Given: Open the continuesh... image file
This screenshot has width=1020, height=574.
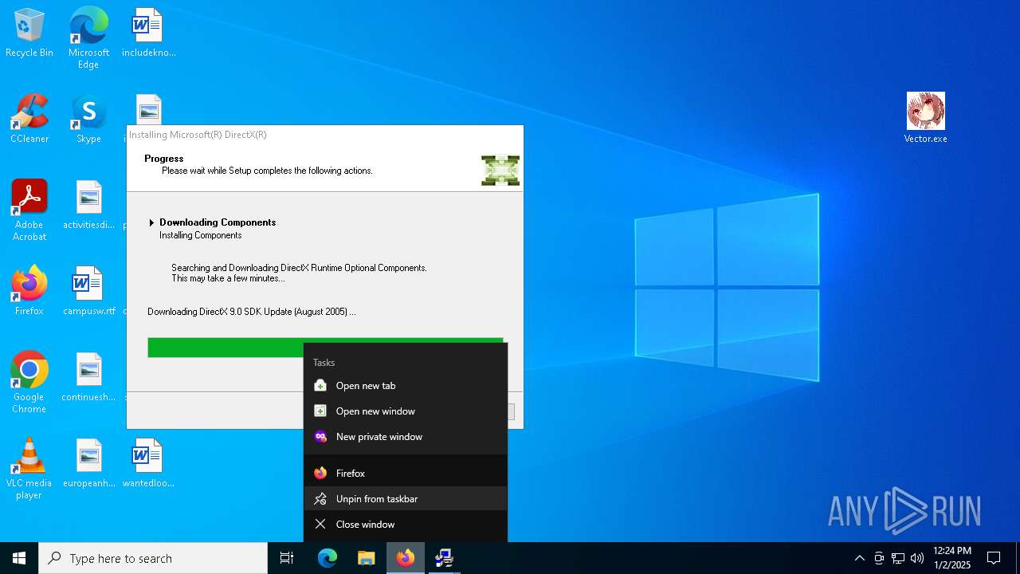Looking at the screenshot, I should [88, 378].
